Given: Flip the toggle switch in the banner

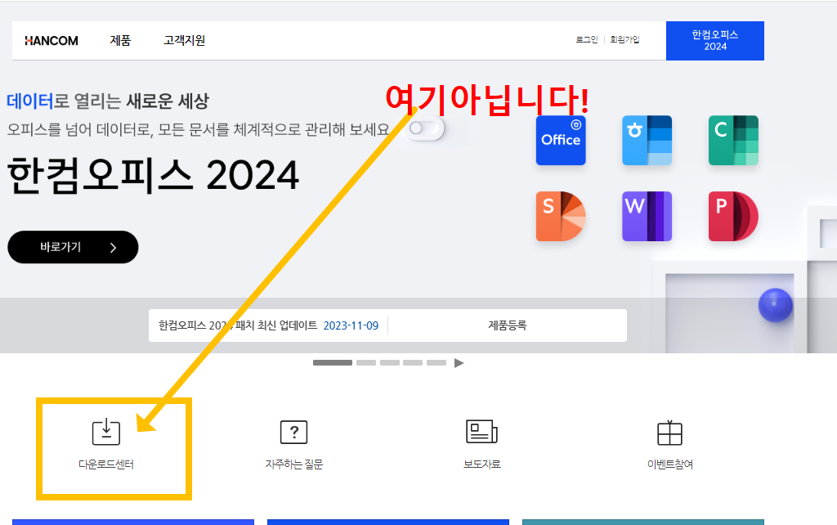Looking at the screenshot, I should (425, 128).
